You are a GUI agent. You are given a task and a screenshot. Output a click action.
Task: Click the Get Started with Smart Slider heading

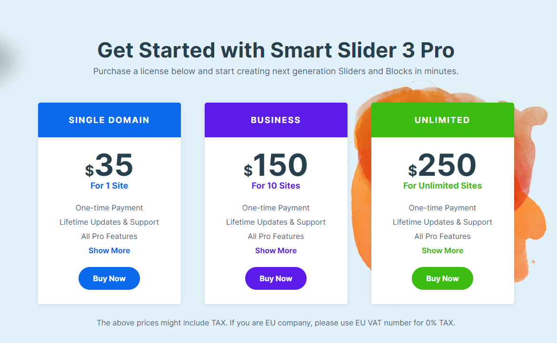click(276, 50)
